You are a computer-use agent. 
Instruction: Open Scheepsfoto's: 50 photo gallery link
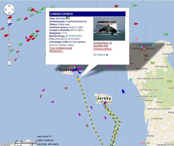tap(103, 43)
